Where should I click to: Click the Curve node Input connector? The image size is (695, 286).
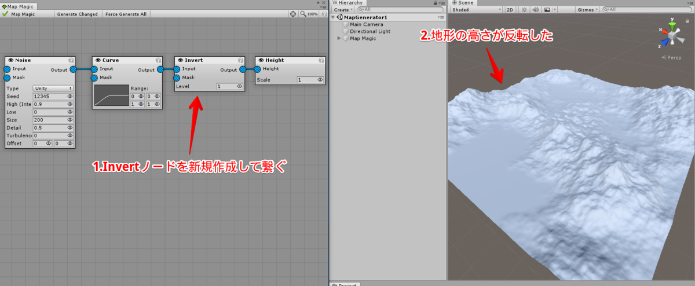[x=94, y=69]
